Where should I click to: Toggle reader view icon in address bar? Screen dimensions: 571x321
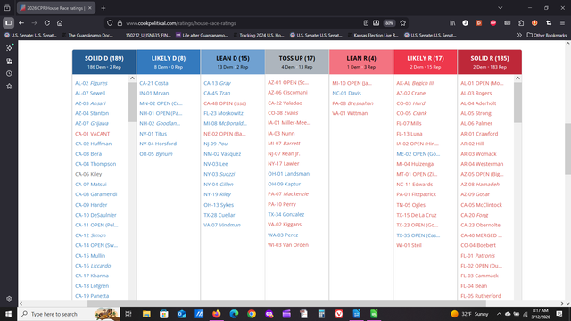[366, 23]
